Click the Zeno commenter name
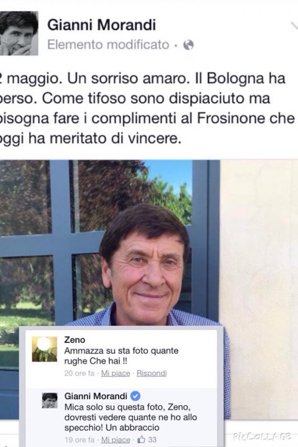Screen dimensions: 298x447 click(x=74, y=340)
